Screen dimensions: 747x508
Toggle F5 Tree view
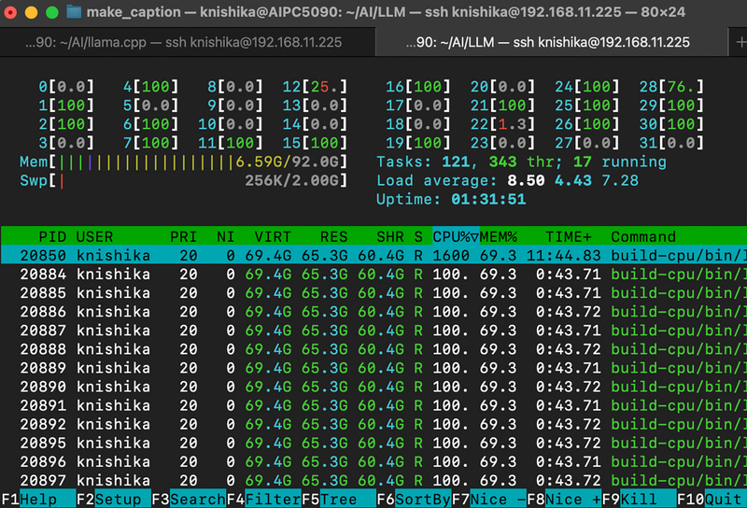tap(339, 499)
